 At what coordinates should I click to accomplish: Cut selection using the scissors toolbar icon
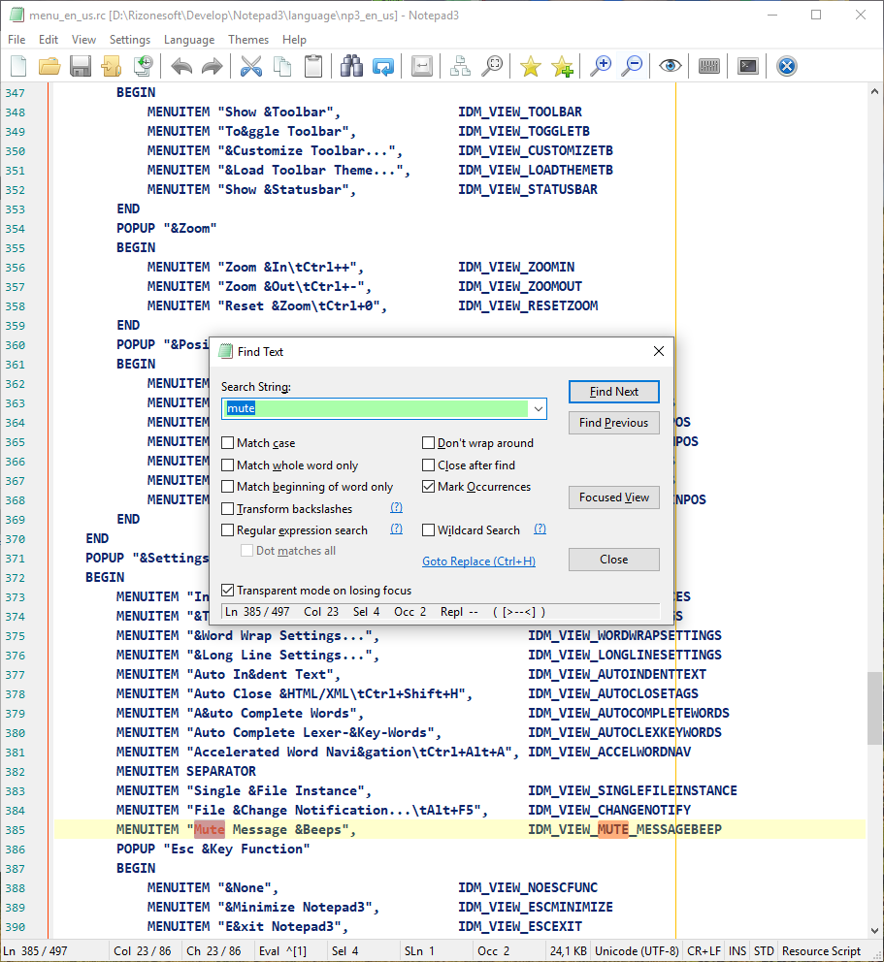250,66
